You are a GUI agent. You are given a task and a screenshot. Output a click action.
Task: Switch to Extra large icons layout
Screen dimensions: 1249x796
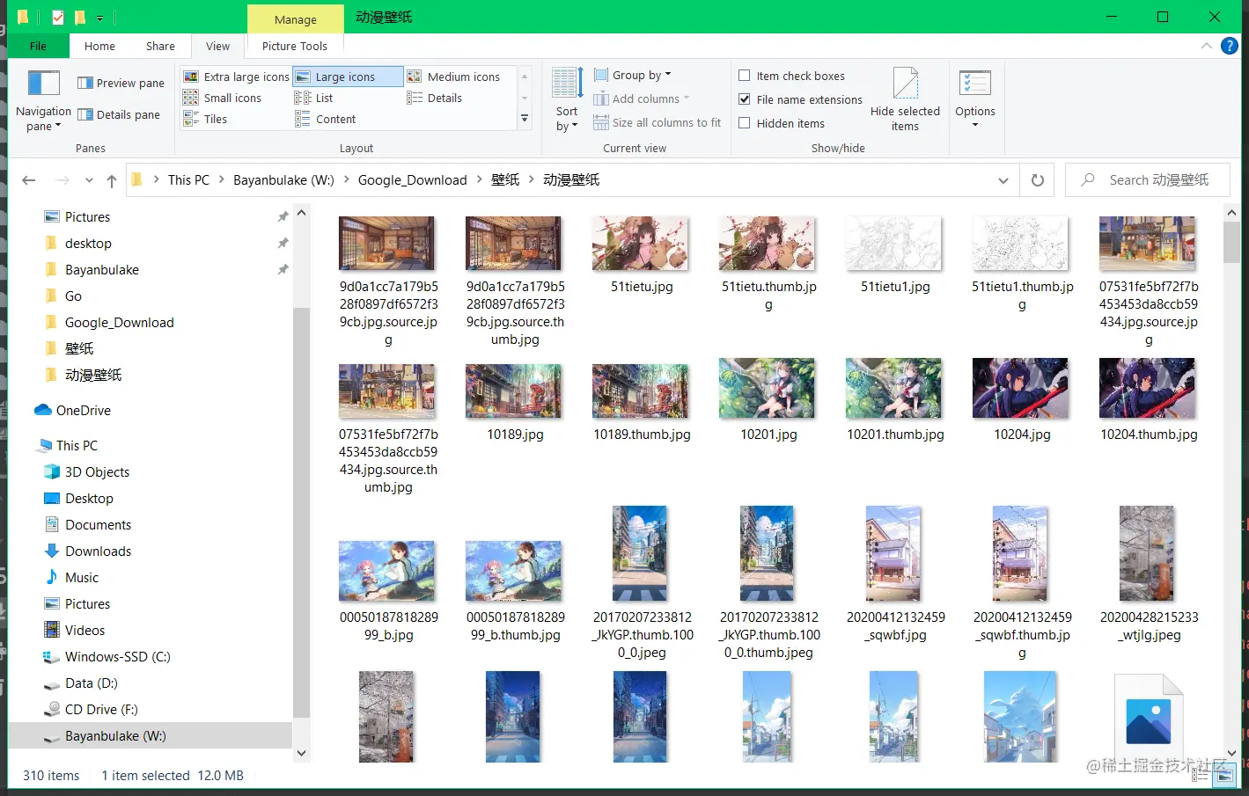point(236,77)
